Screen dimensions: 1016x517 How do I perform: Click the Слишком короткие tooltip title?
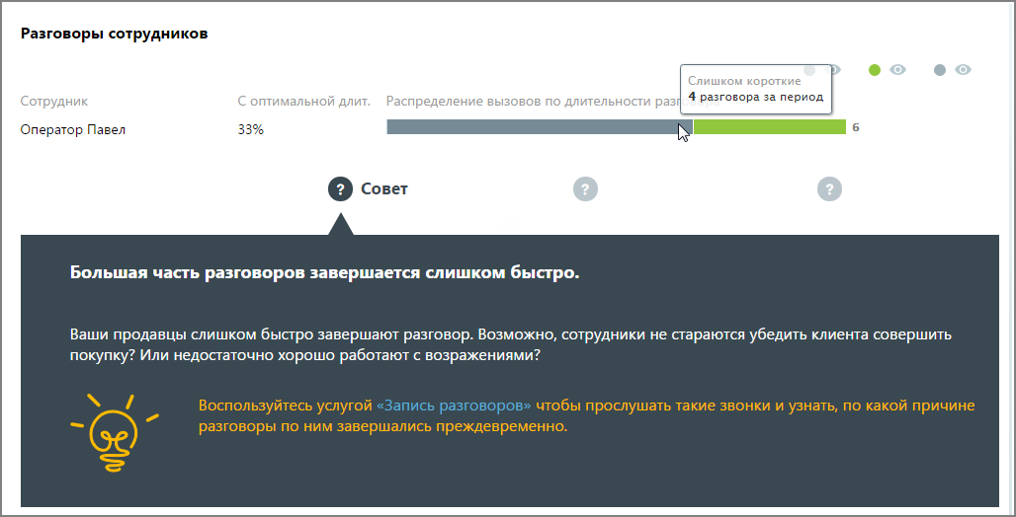pos(744,81)
